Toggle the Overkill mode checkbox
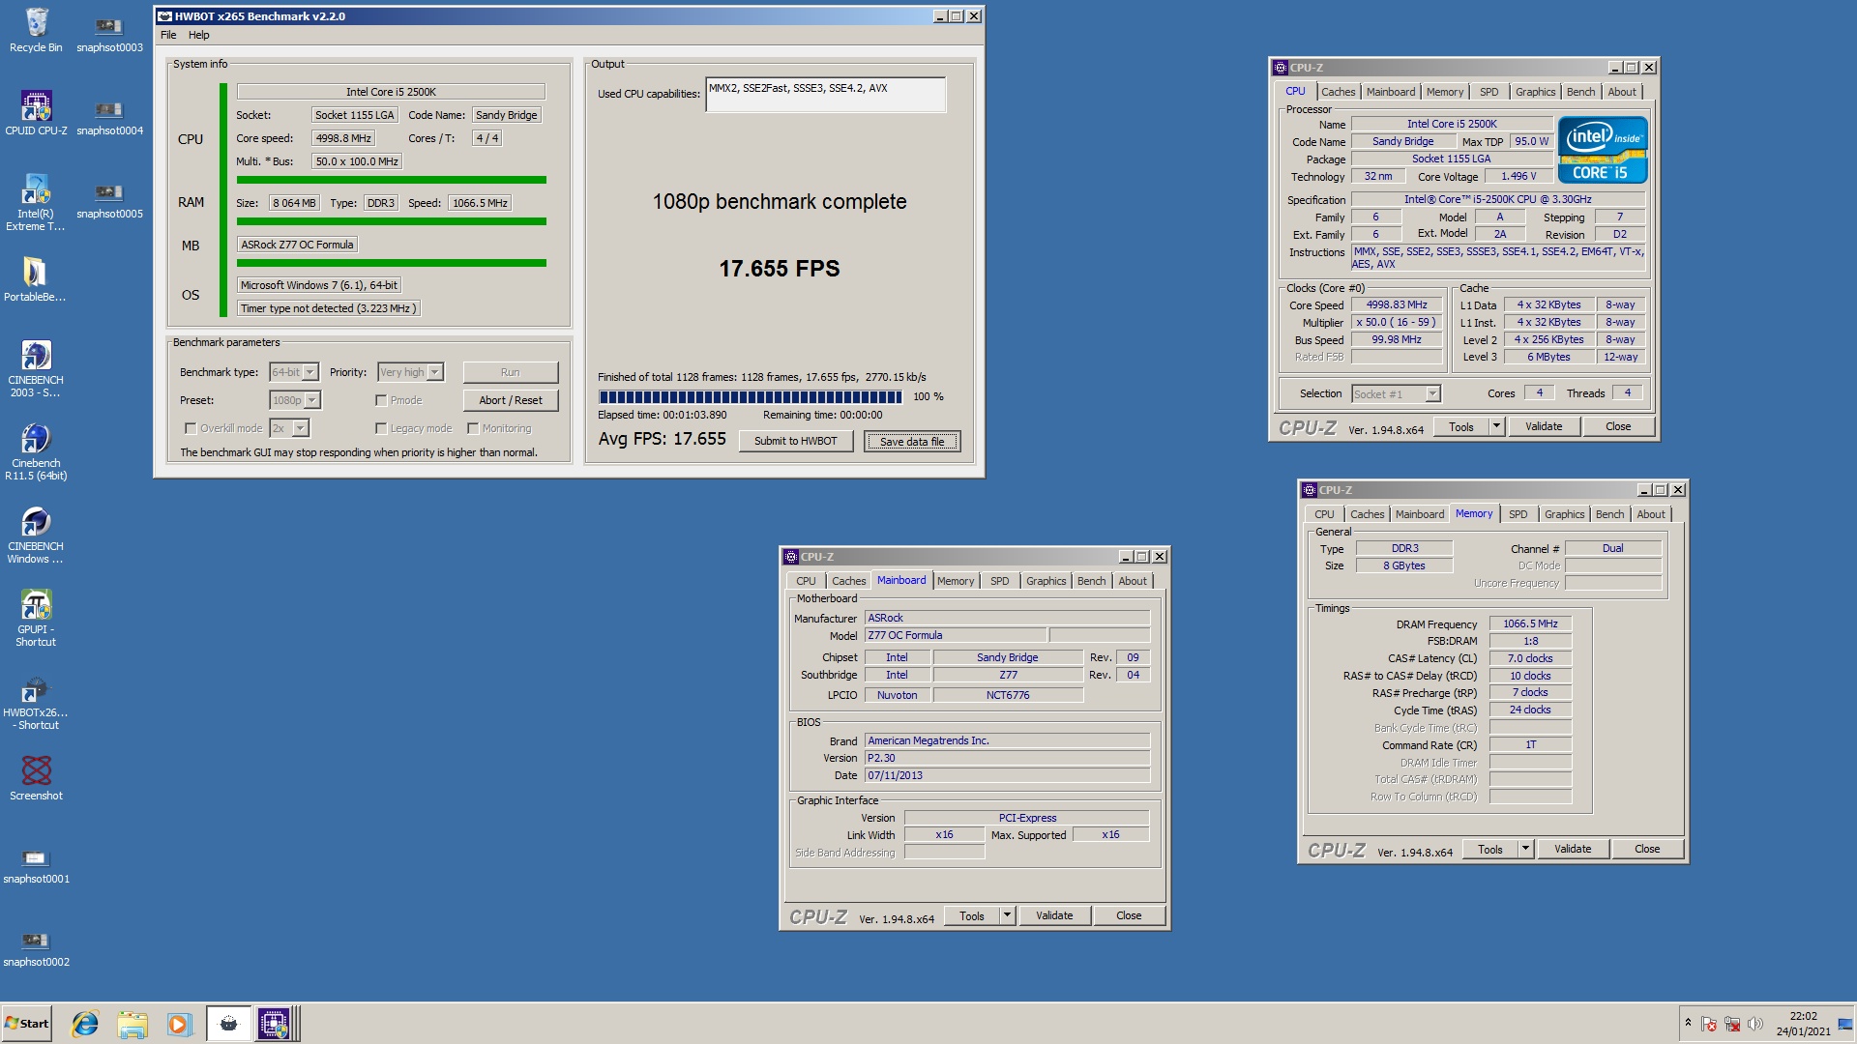 (x=191, y=428)
